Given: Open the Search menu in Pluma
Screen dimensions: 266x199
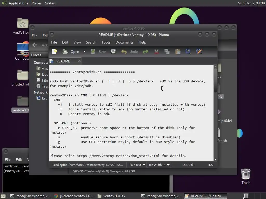Looking at the screenshot, I should 91,42.
